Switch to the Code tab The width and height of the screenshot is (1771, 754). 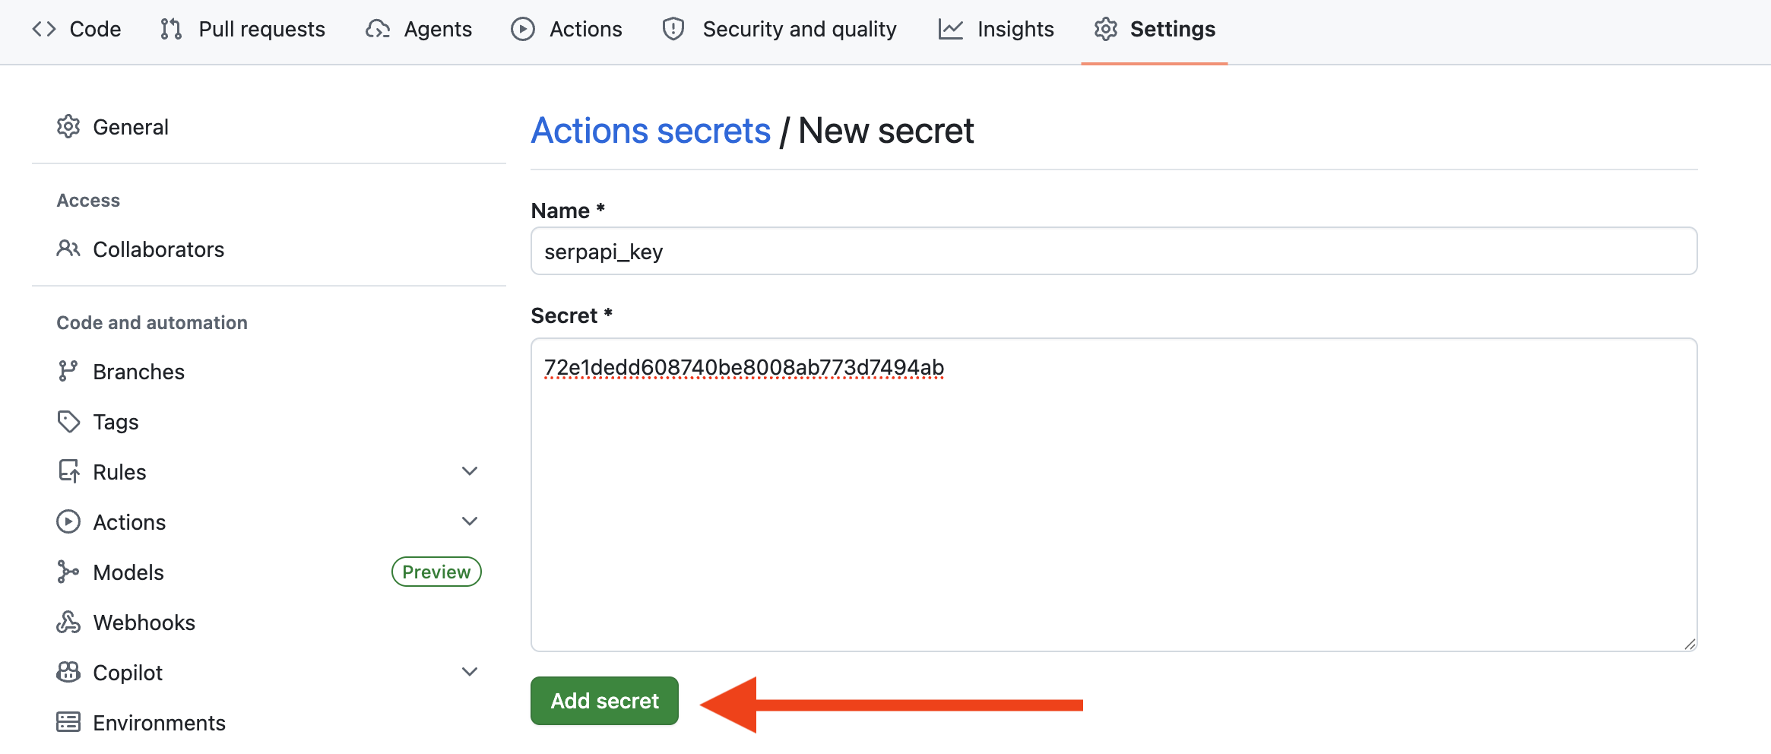pyautogui.click(x=76, y=29)
